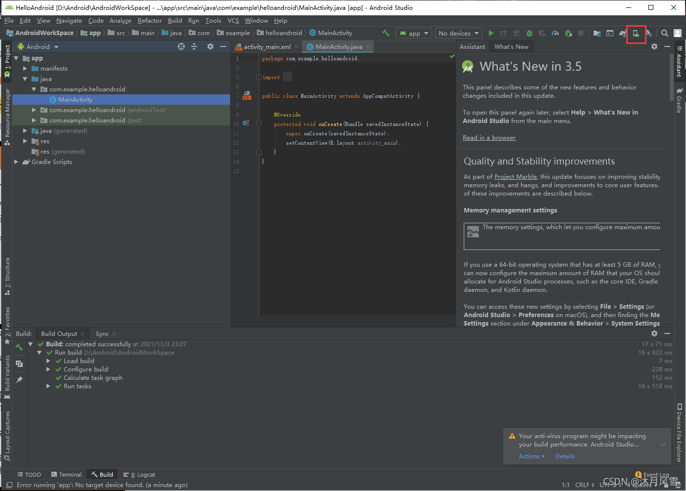Switch to activity_main.xml editor tab
Image resolution: width=686 pixels, height=491 pixels.
pos(267,46)
